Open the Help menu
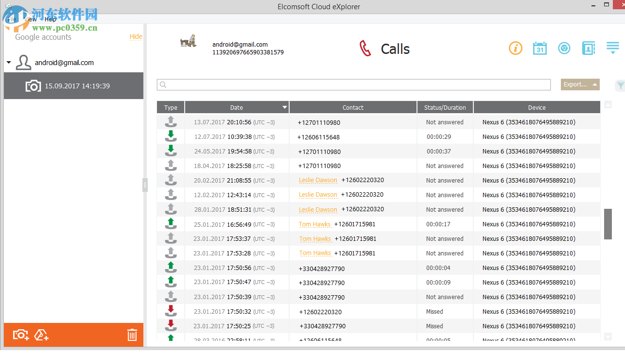 click(x=51, y=19)
